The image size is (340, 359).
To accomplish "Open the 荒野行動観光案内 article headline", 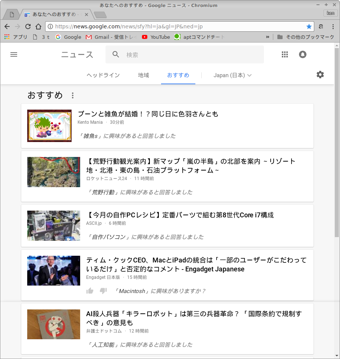I will coord(191,166).
